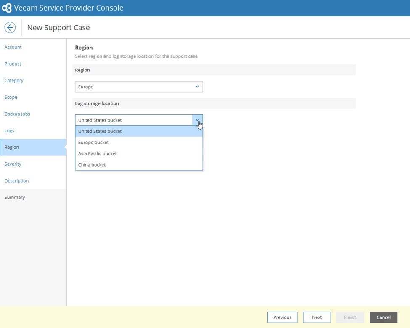Expand the Region dropdown arrow
The width and height of the screenshot is (410, 328).
(197, 87)
